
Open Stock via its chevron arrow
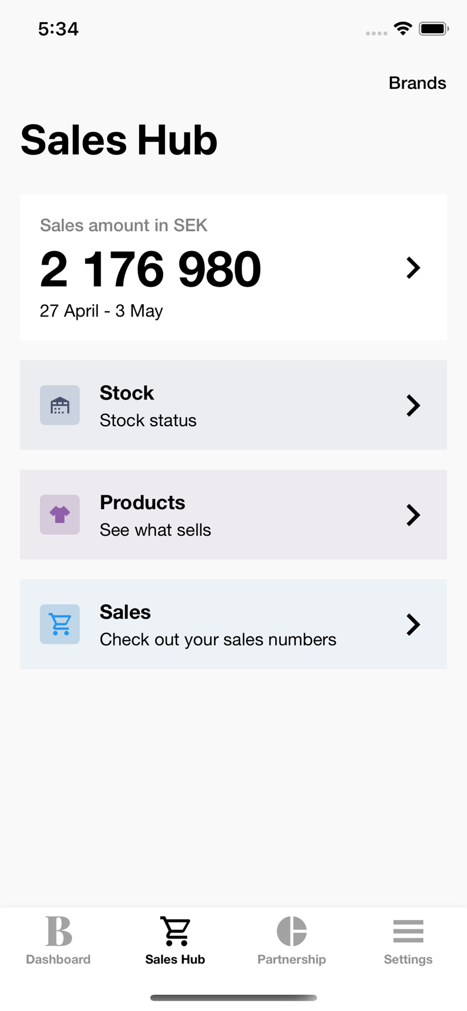pos(413,405)
